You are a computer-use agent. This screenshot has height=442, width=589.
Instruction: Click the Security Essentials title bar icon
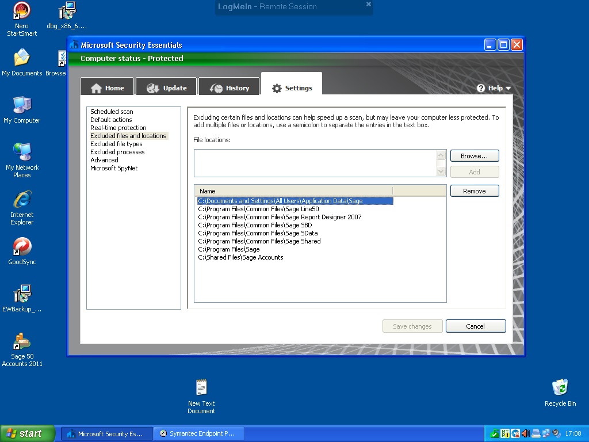coord(74,45)
